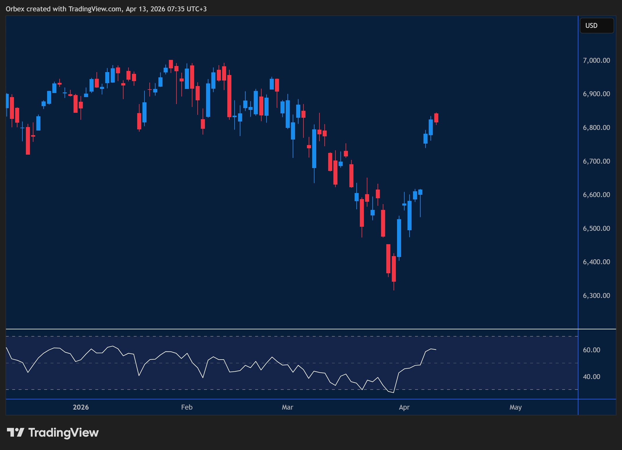
Task: Select the Apr label on time axis
Action: tap(404, 407)
